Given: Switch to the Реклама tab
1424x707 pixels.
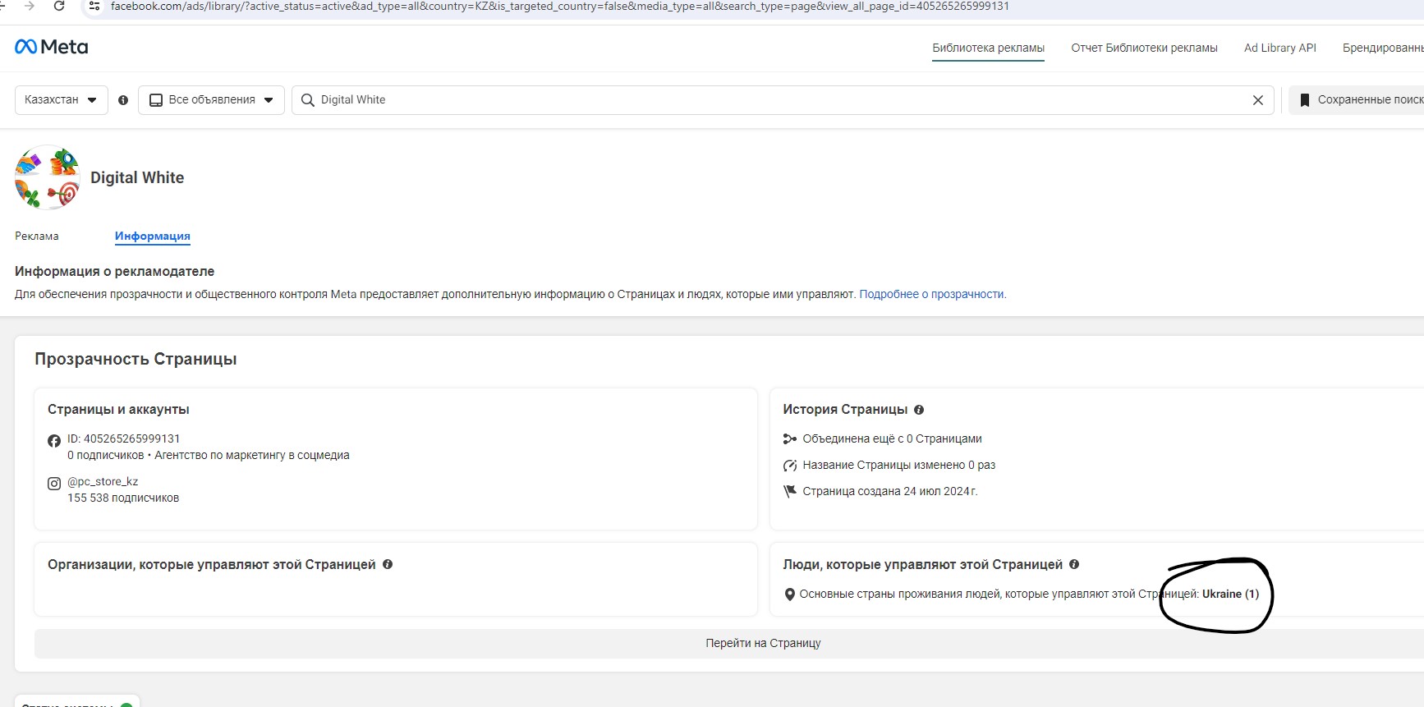Looking at the screenshot, I should tap(37, 236).
